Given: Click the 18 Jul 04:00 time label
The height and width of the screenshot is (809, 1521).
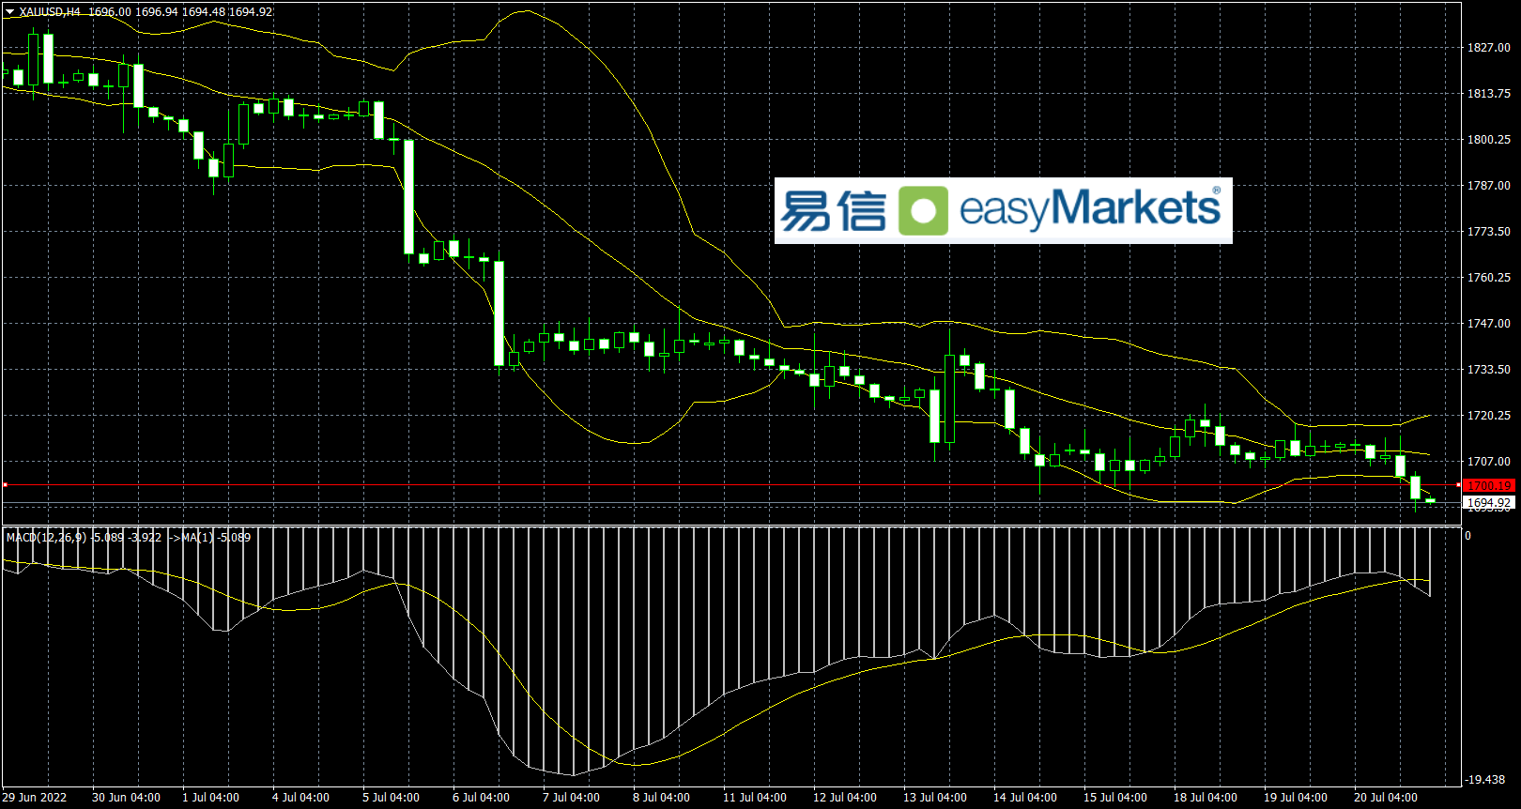Looking at the screenshot, I should click(x=1206, y=798).
